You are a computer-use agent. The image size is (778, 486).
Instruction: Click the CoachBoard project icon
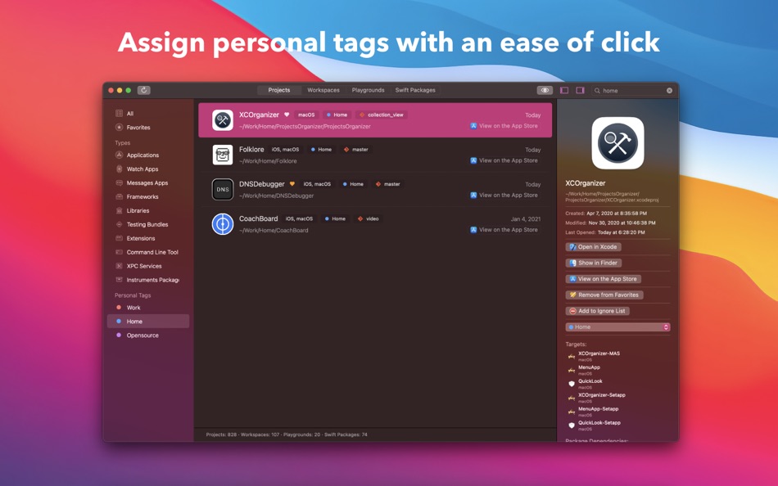click(223, 224)
